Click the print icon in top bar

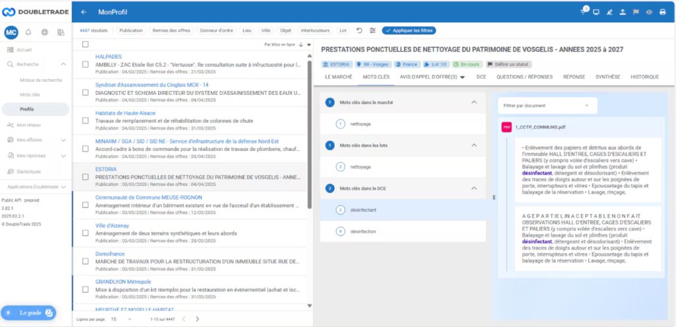[x=662, y=12]
